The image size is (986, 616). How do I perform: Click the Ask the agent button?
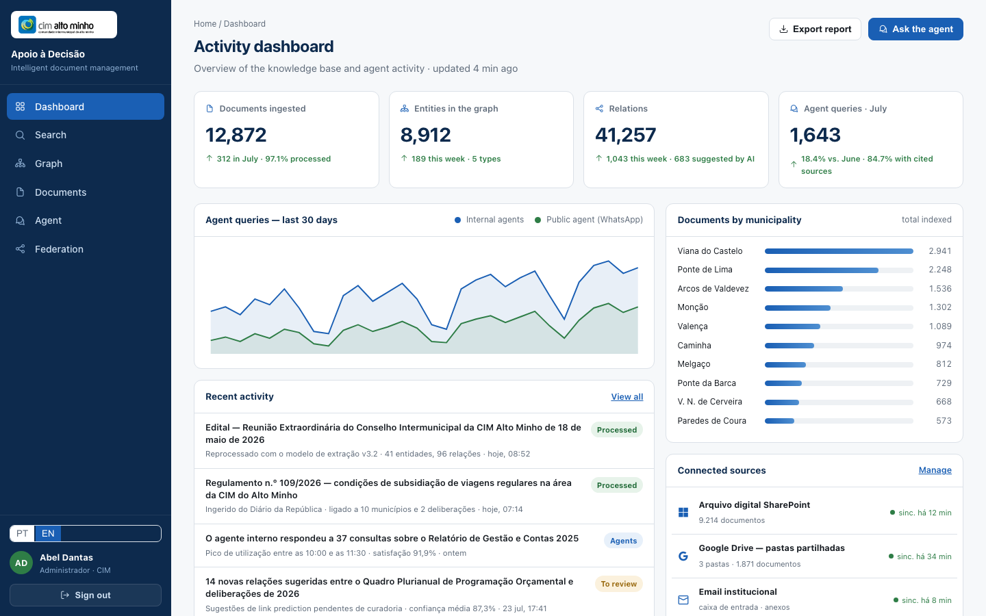click(x=915, y=29)
